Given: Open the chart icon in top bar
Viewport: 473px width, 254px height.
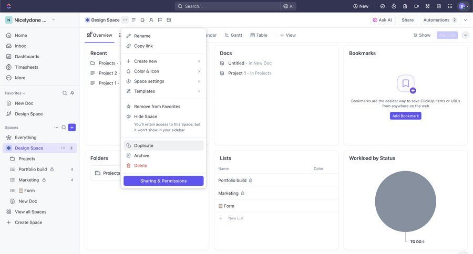Looking at the screenshot, I should coord(439,6).
